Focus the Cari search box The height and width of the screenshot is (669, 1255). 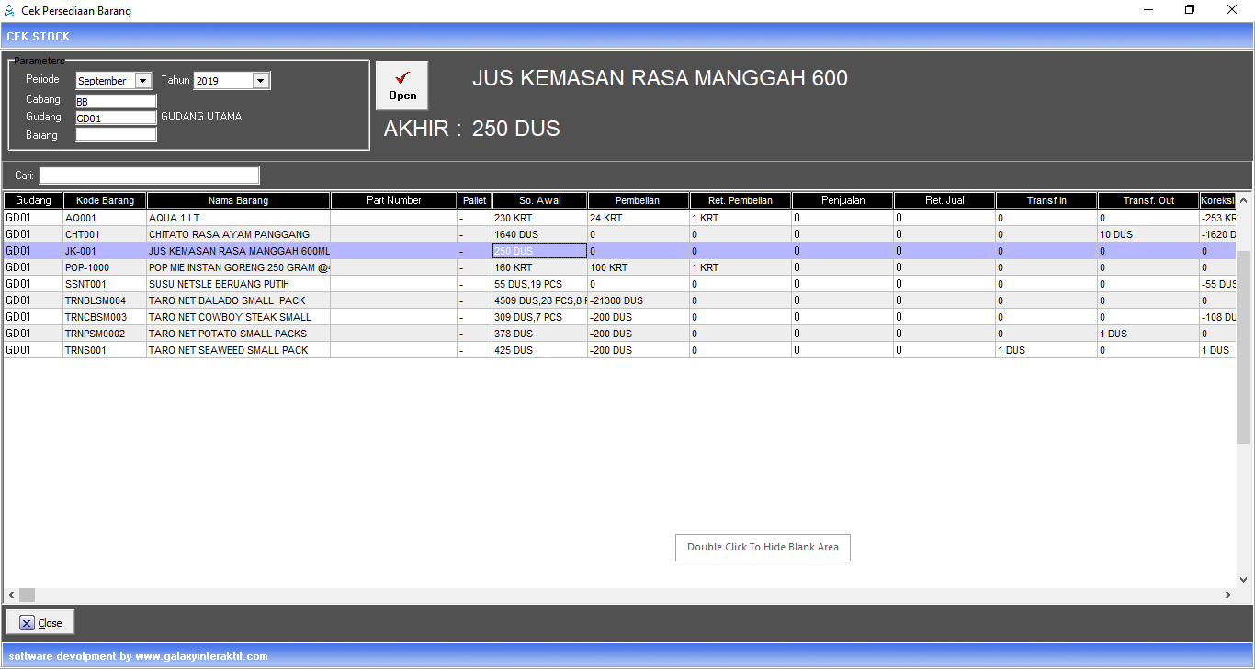[x=149, y=176]
